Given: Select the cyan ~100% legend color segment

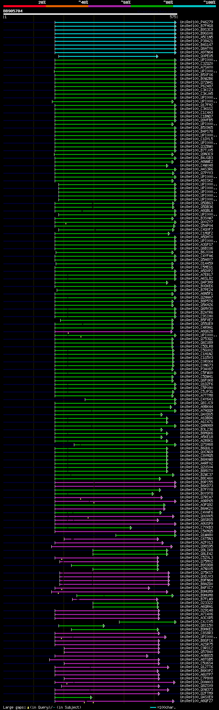Looking at the screenshot, I should (194, 6).
